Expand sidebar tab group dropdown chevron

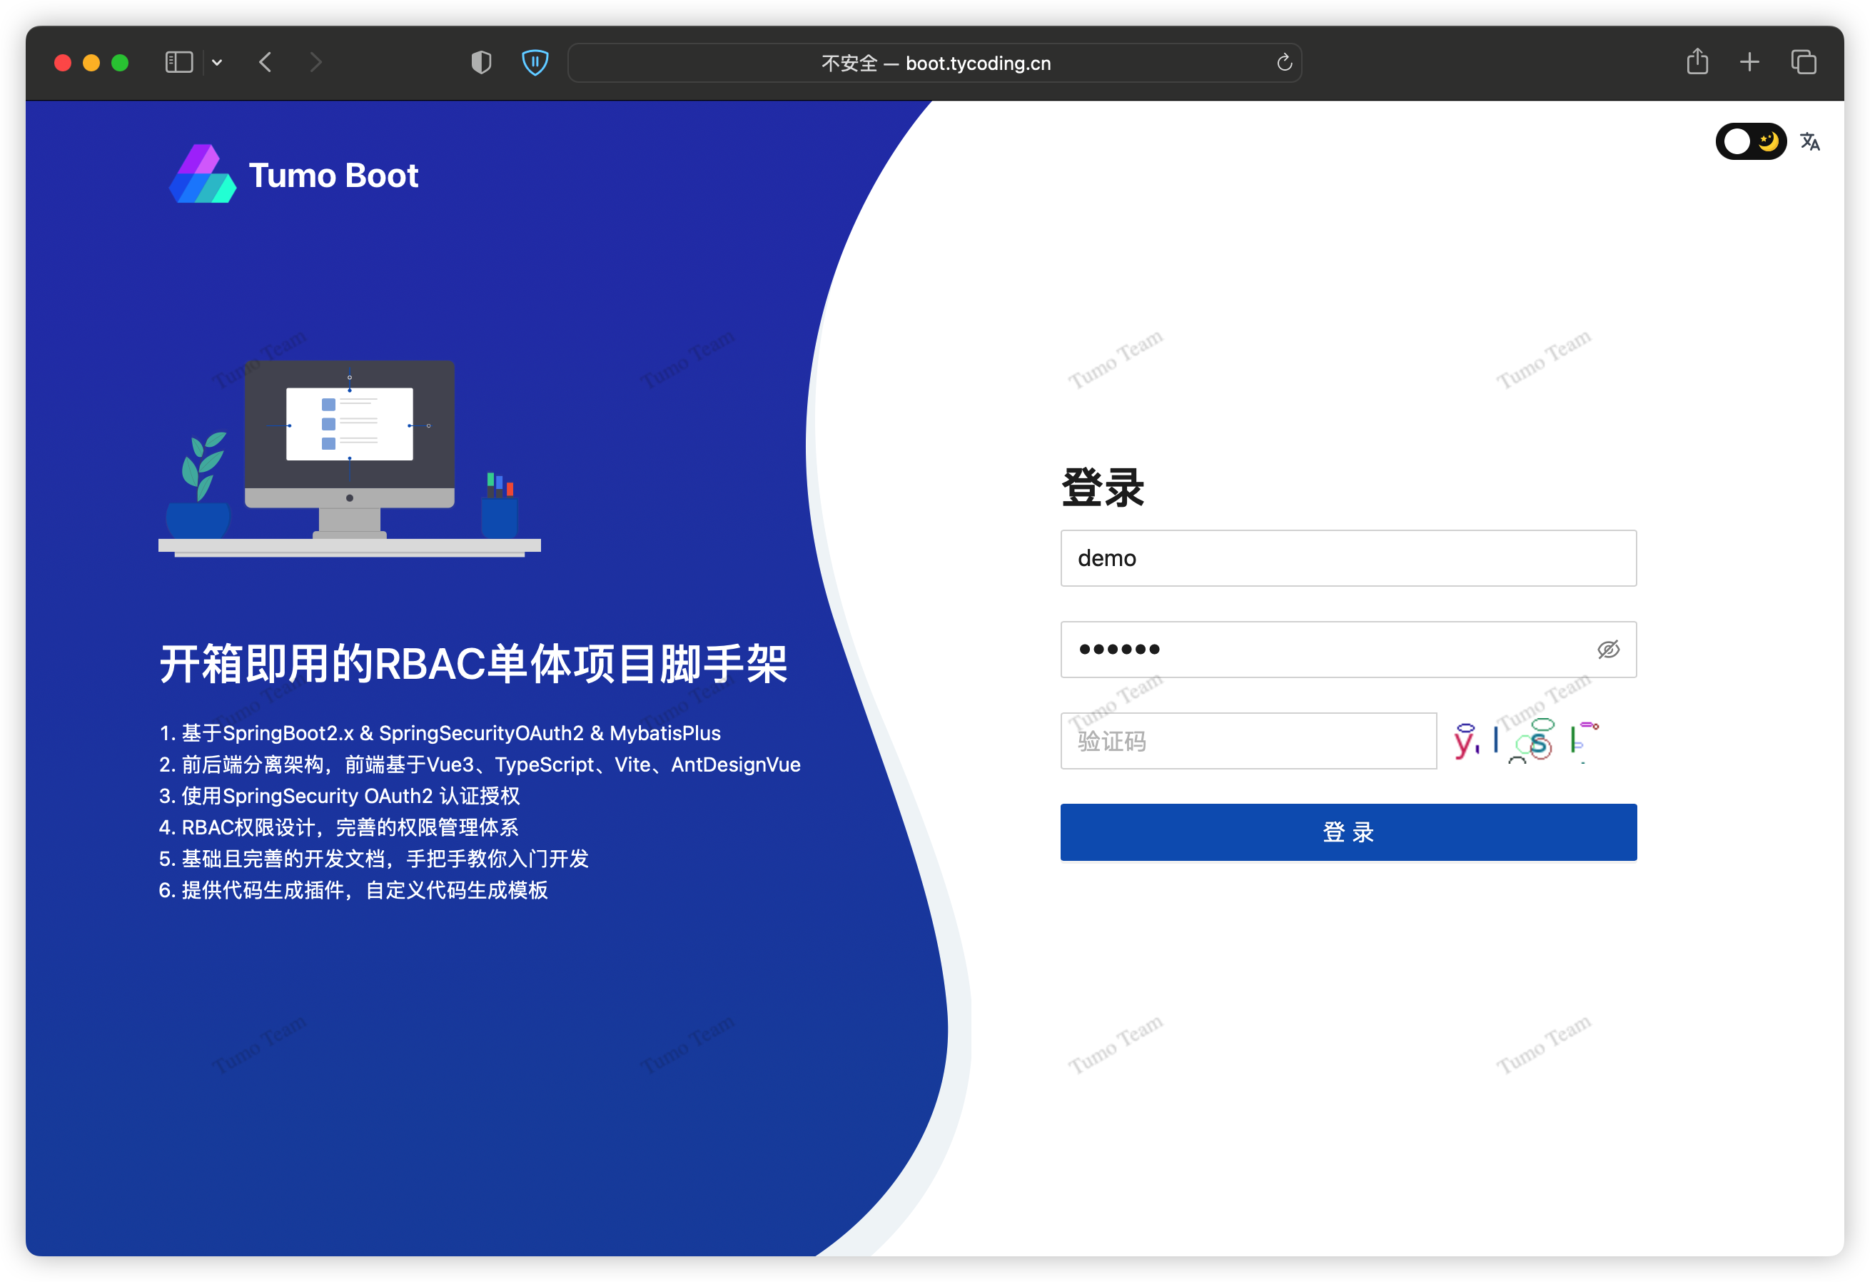tap(217, 62)
